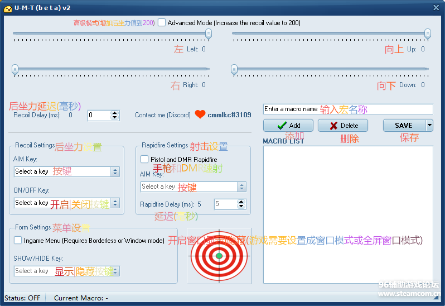Click inside the Recoil Delay number field

click(x=99, y=116)
